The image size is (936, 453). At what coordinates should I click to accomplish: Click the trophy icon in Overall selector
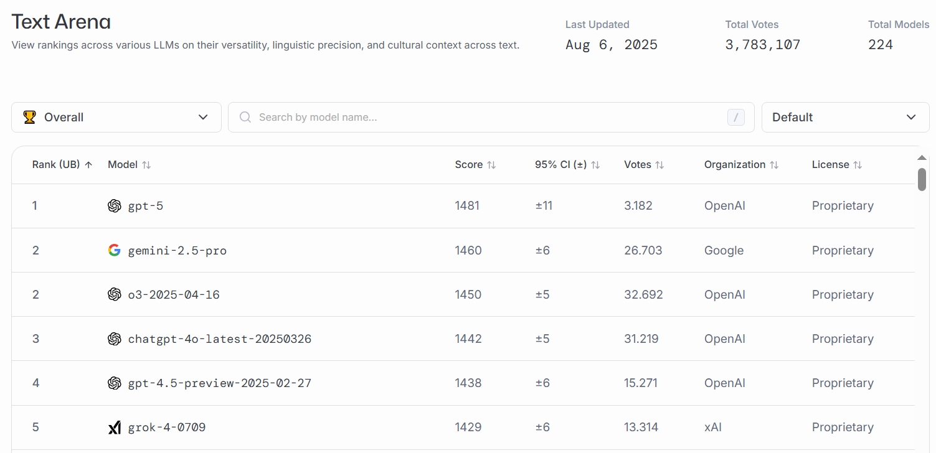(x=29, y=117)
